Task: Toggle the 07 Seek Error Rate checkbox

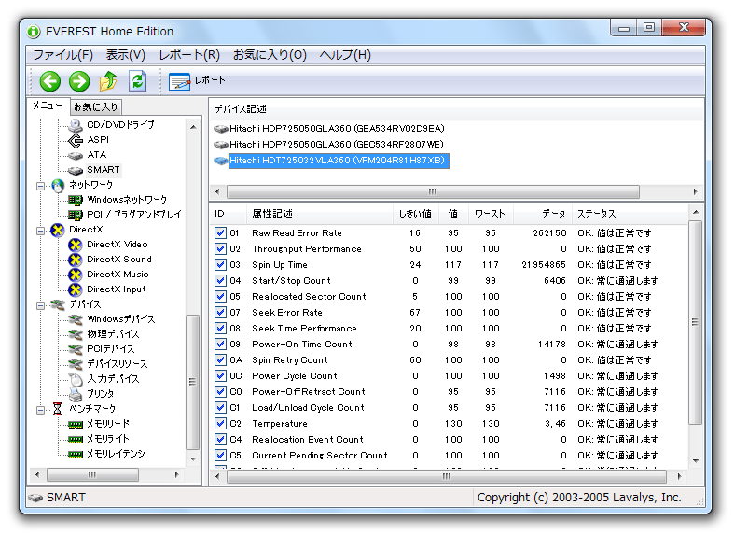Action: point(220,313)
